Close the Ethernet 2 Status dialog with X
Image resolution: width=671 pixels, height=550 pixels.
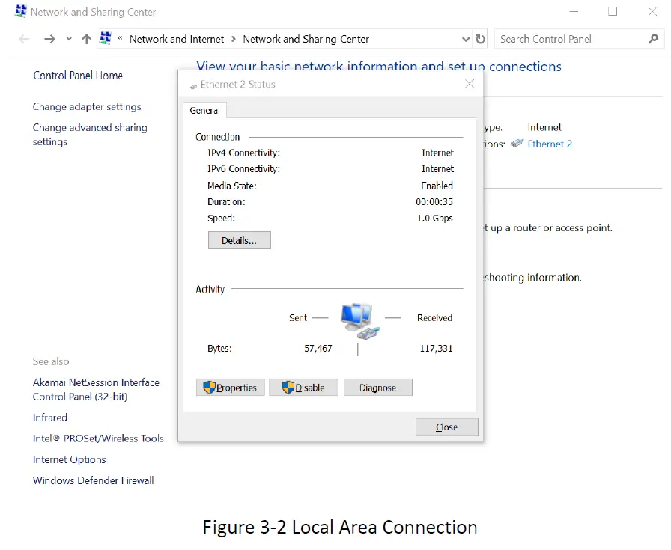pyautogui.click(x=470, y=84)
